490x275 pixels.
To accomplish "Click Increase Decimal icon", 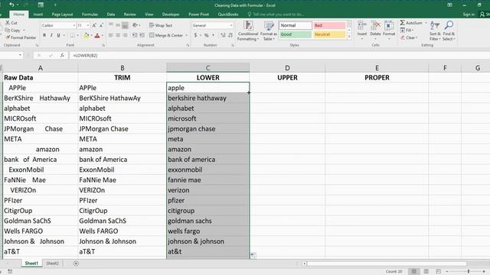I will 223,36.
